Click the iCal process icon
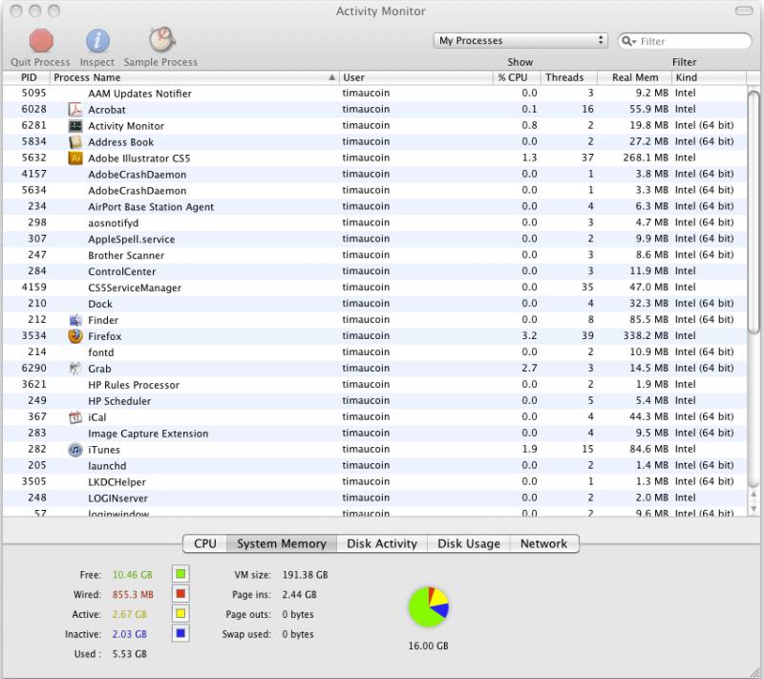 [x=75, y=417]
